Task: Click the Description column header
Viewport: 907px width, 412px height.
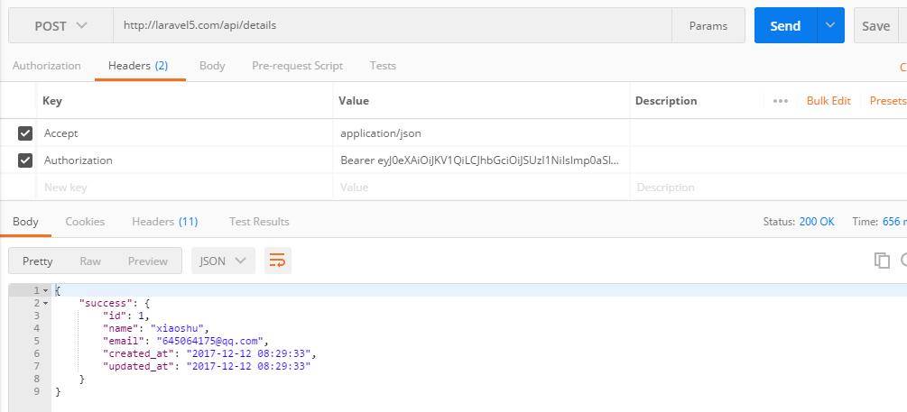Action: tap(666, 101)
